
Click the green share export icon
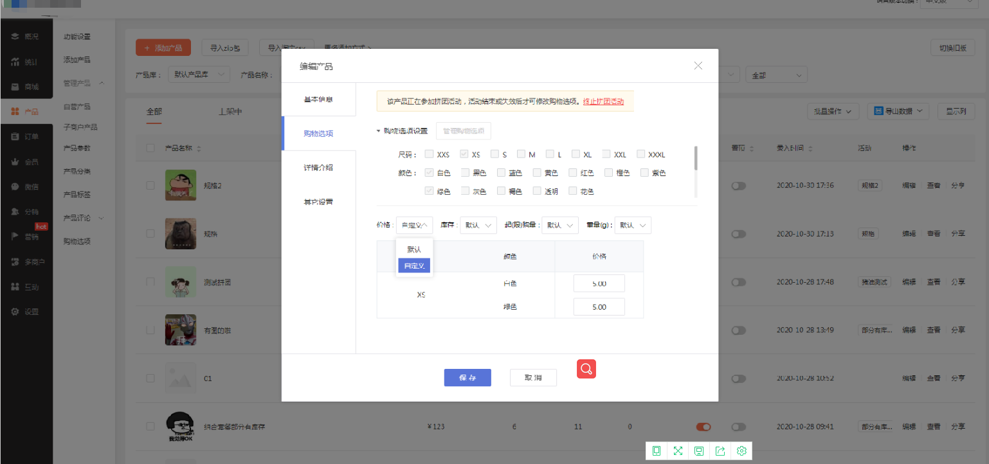pyautogui.click(x=720, y=451)
